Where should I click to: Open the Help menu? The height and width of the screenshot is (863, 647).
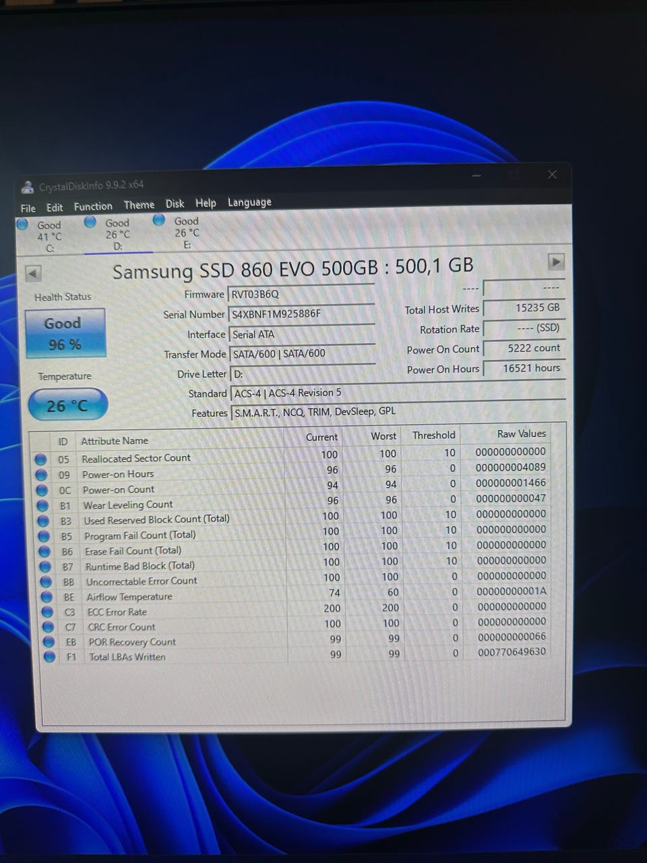pos(206,203)
